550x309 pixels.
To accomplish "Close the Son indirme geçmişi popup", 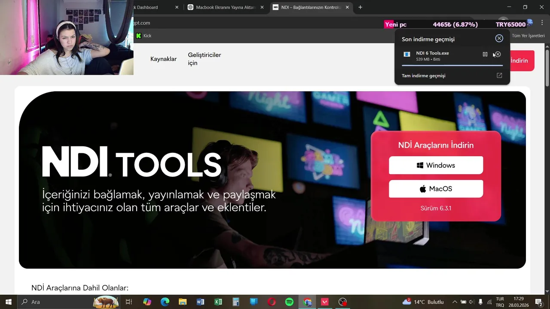I will coord(499,38).
